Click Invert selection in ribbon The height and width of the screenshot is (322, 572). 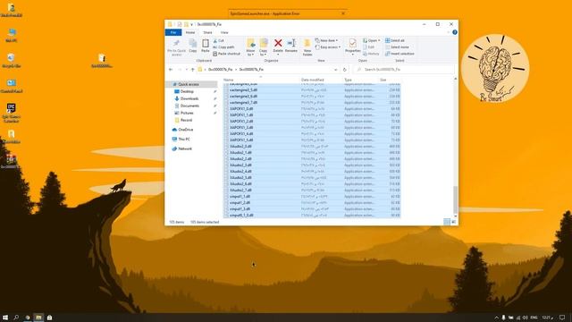[x=400, y=54]
